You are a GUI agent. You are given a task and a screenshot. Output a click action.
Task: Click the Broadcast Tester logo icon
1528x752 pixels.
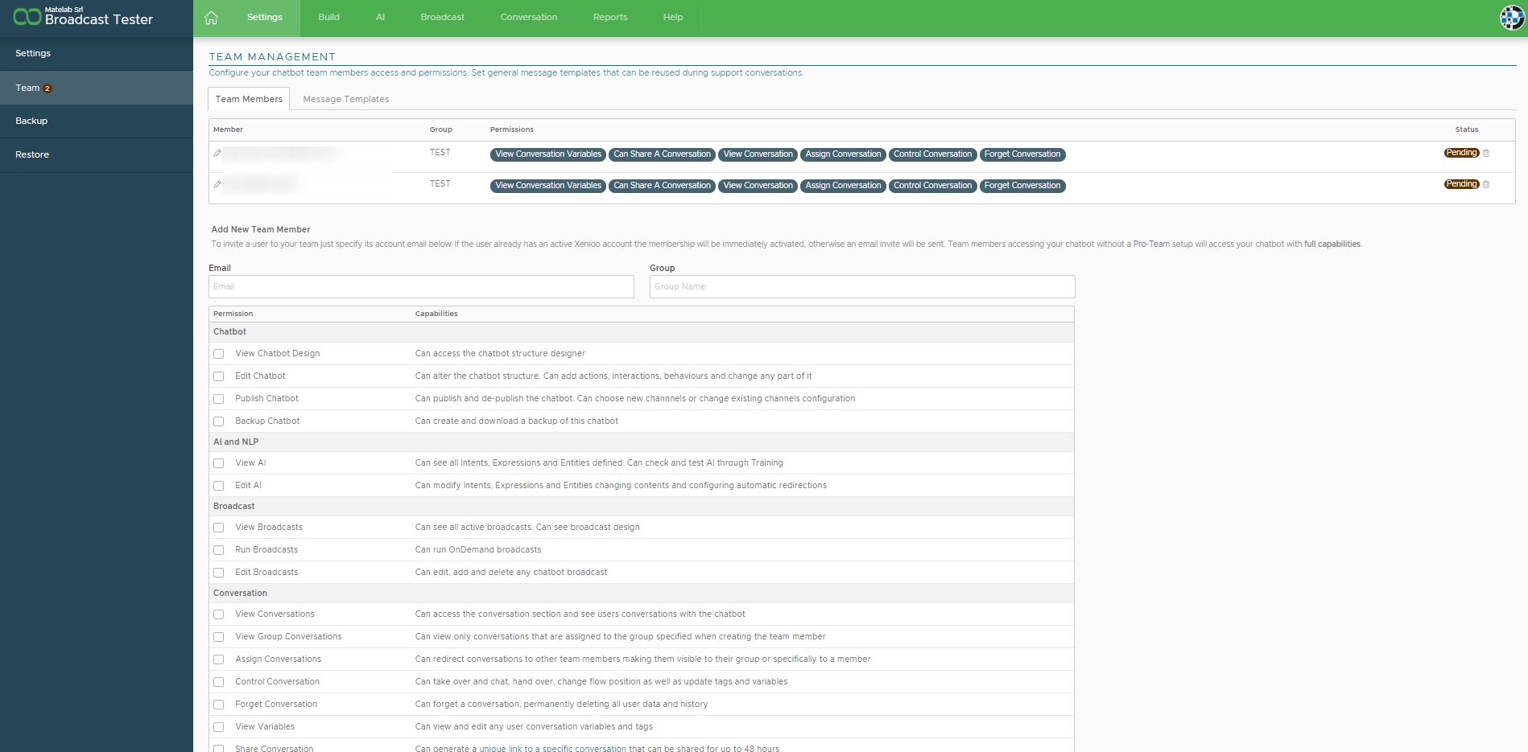tap(27, 18)
